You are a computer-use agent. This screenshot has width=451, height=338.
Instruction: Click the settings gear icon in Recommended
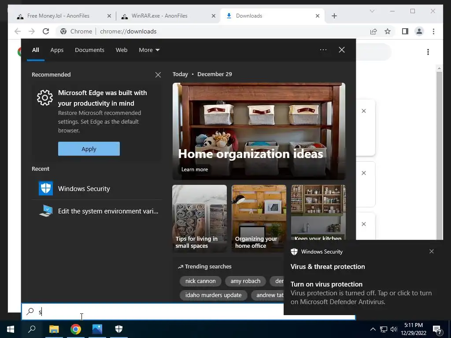coord(45,98)
